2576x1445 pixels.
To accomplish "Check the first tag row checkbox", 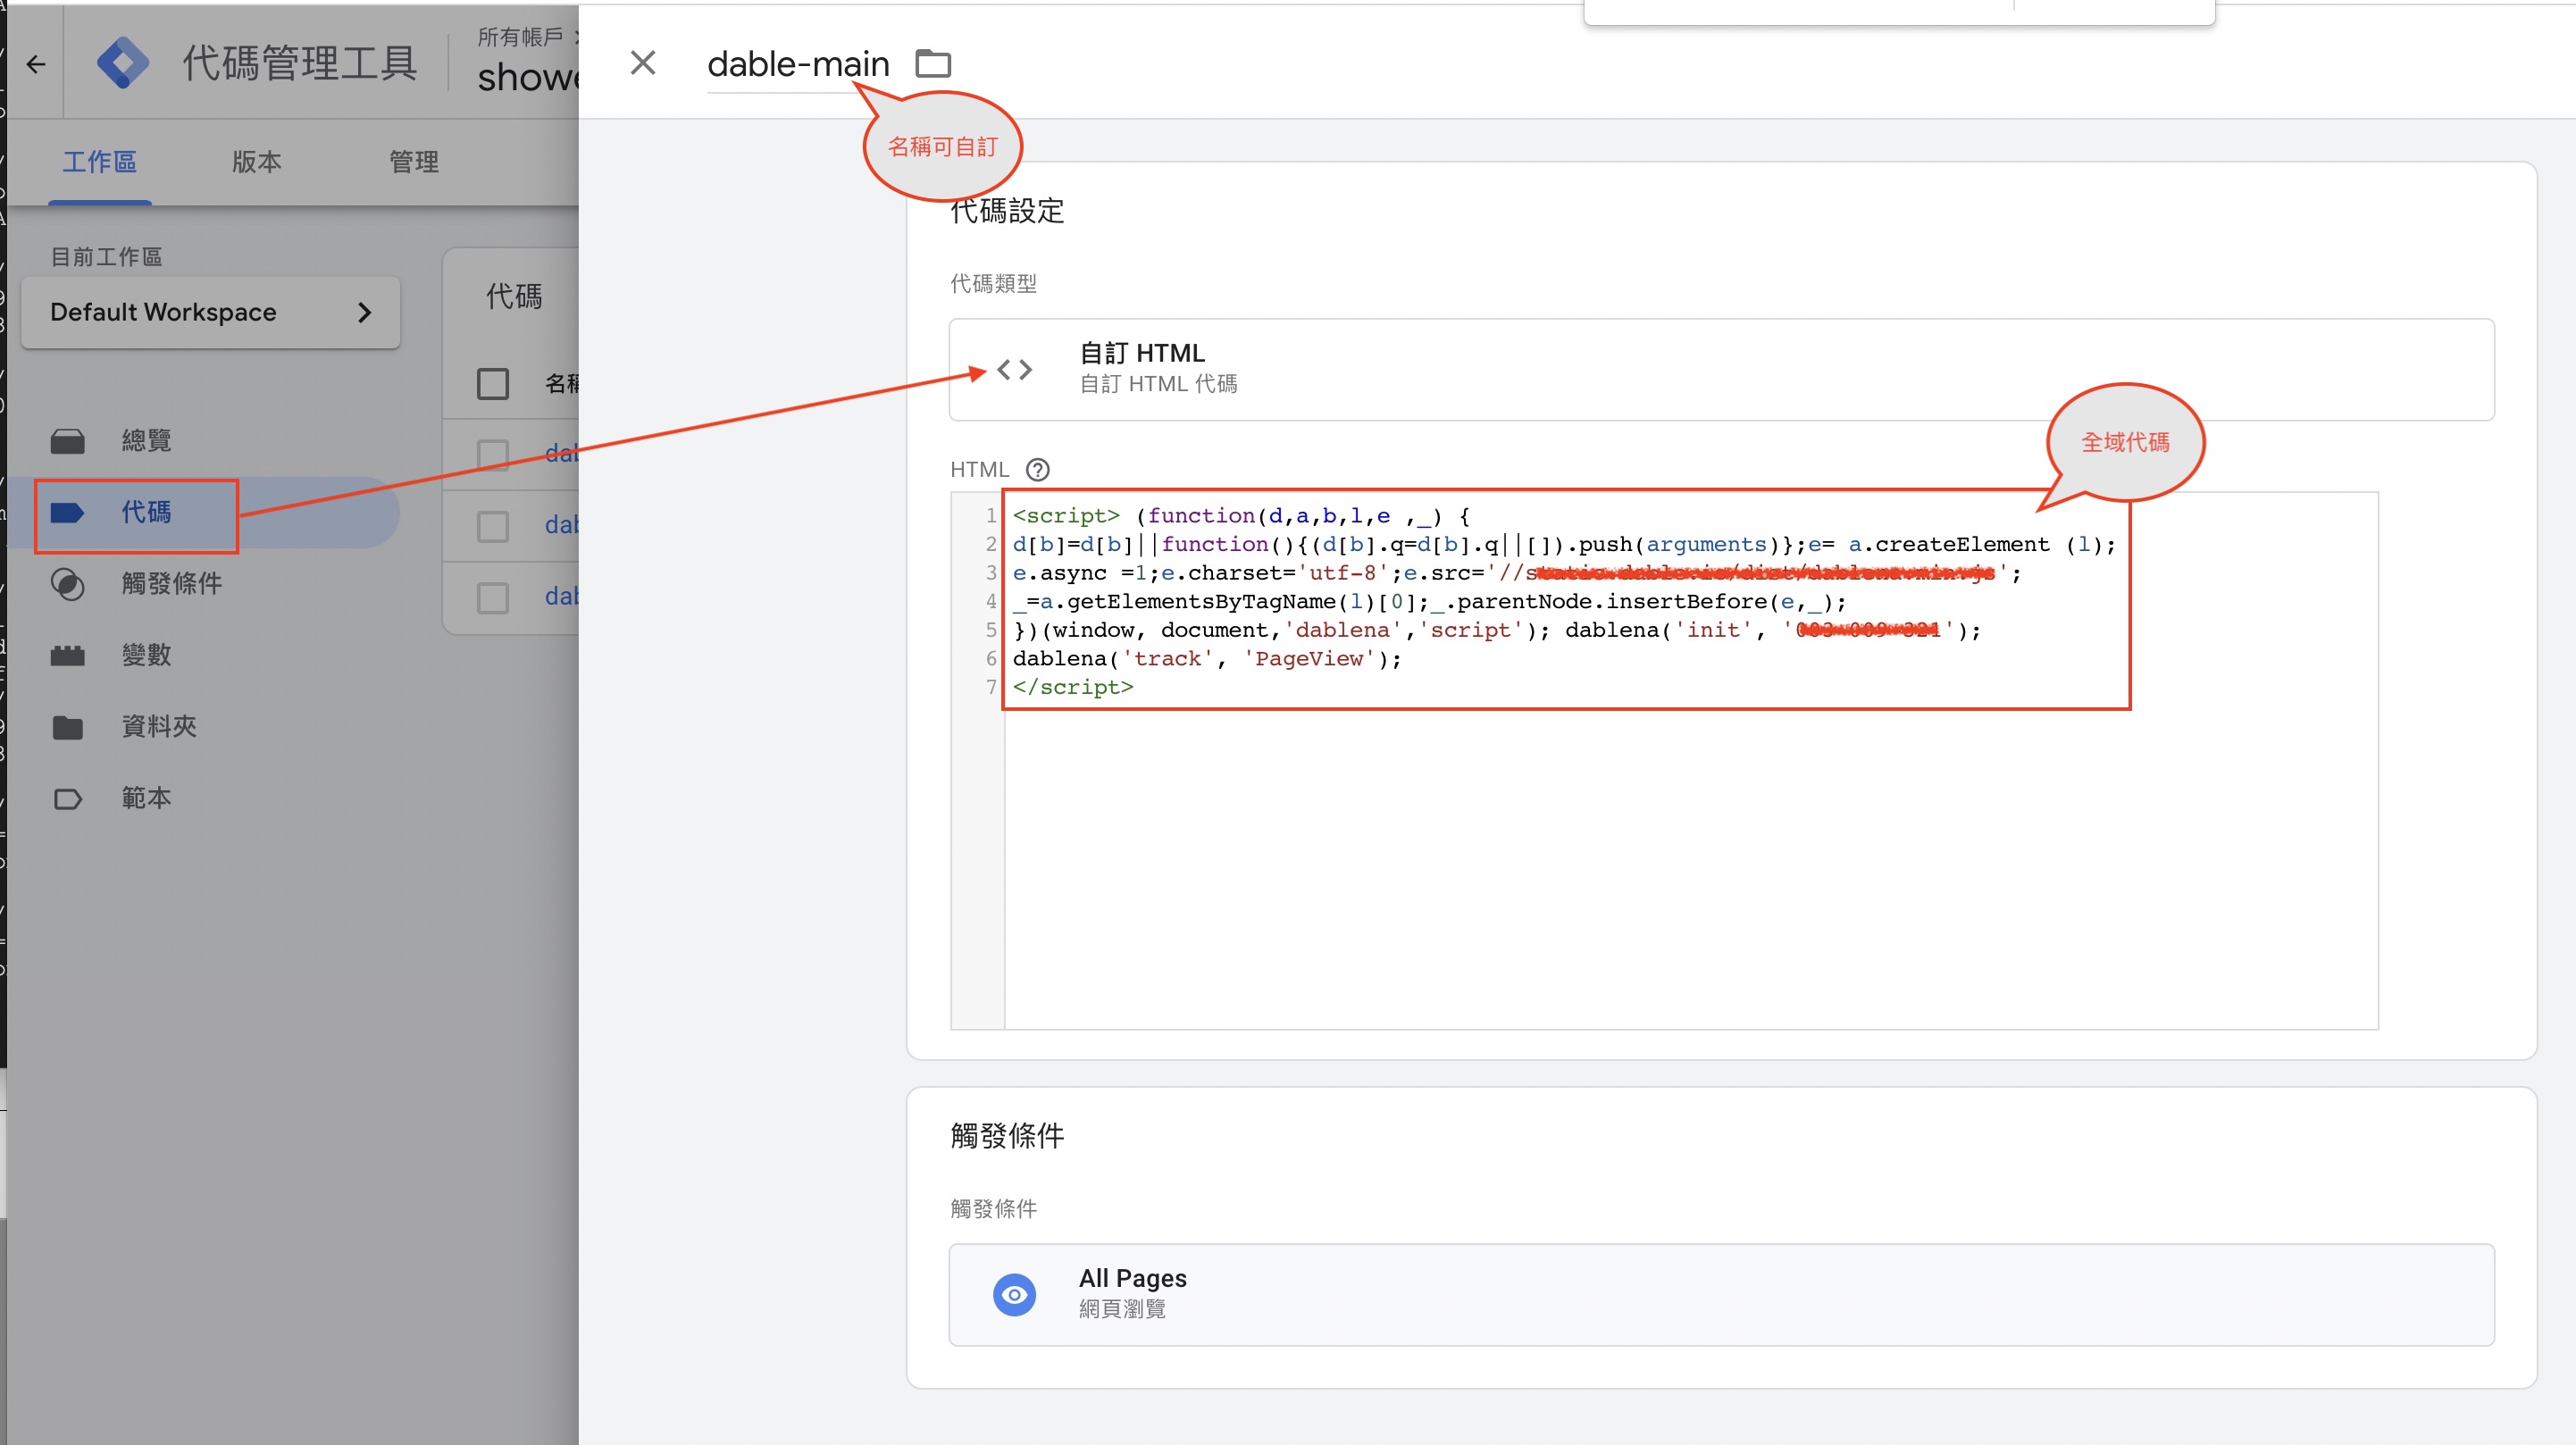I will click(493, 455).
